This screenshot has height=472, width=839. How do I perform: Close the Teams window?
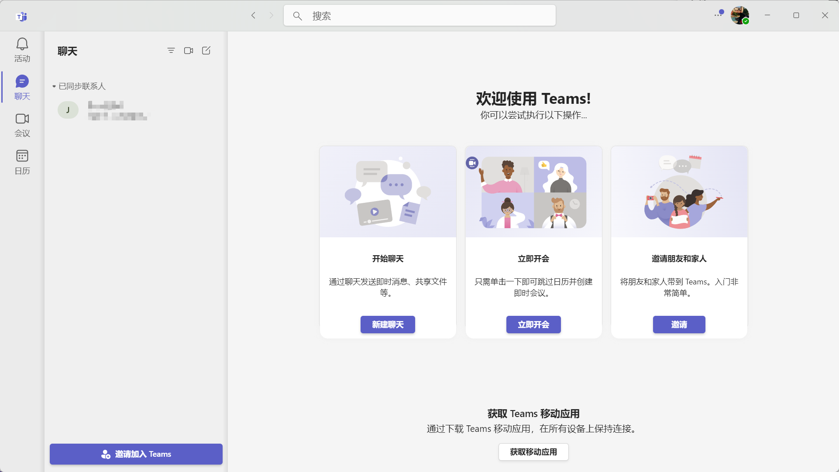pyautogui.click(x=825, y=15)
